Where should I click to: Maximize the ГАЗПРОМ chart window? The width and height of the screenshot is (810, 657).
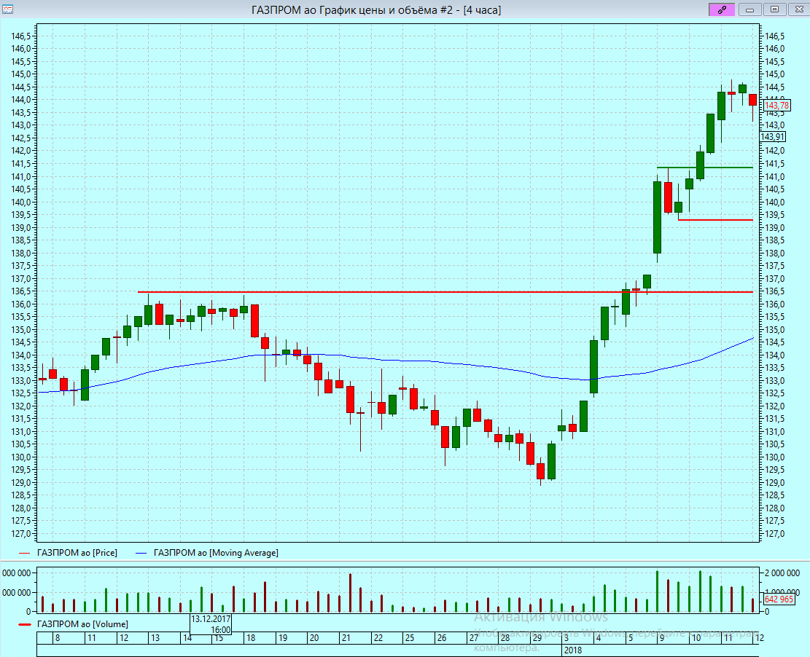tap(774, 9)
